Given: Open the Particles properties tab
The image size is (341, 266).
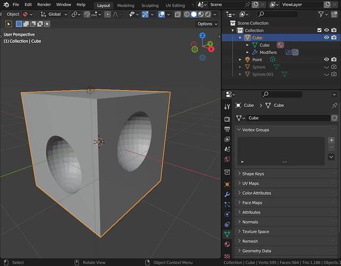Looking at the screenshot, I should click(227, 204).
